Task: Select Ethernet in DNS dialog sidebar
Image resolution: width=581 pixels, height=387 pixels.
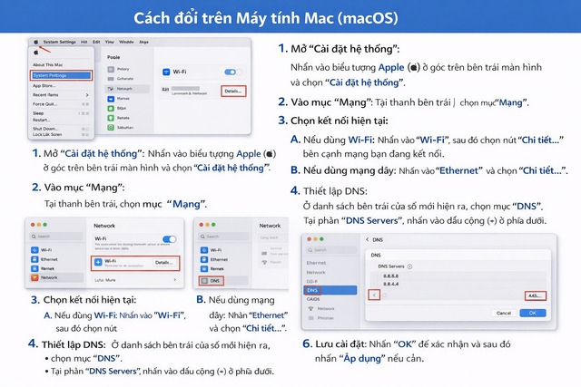Action: [316, 263]
